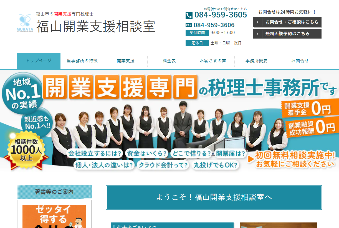Open the お問合せ・ご相談はこちら button

tap(287, 22)
